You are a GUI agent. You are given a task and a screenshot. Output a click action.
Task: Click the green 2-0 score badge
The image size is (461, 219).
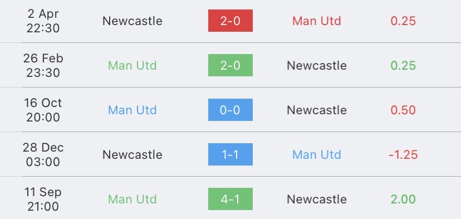click(x=230, y=65)
